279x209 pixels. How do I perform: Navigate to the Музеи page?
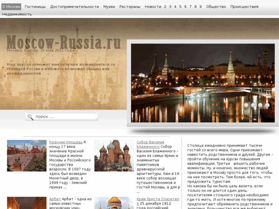point(109,7)
